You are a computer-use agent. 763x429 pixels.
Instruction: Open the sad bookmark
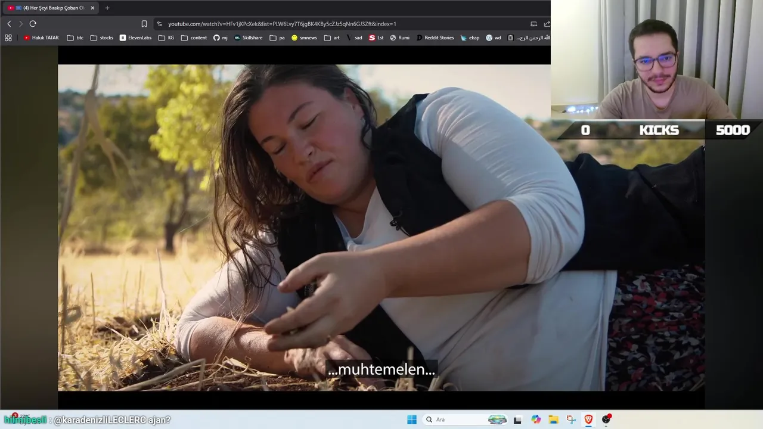[x=354, y=38]
